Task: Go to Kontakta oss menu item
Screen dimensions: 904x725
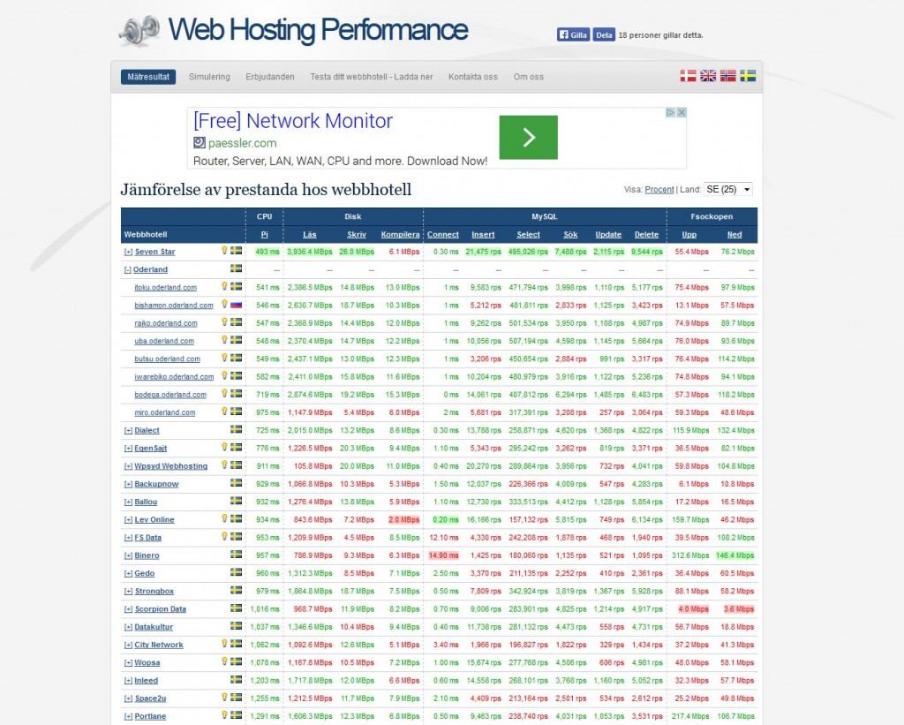Action: pos(472,77)
